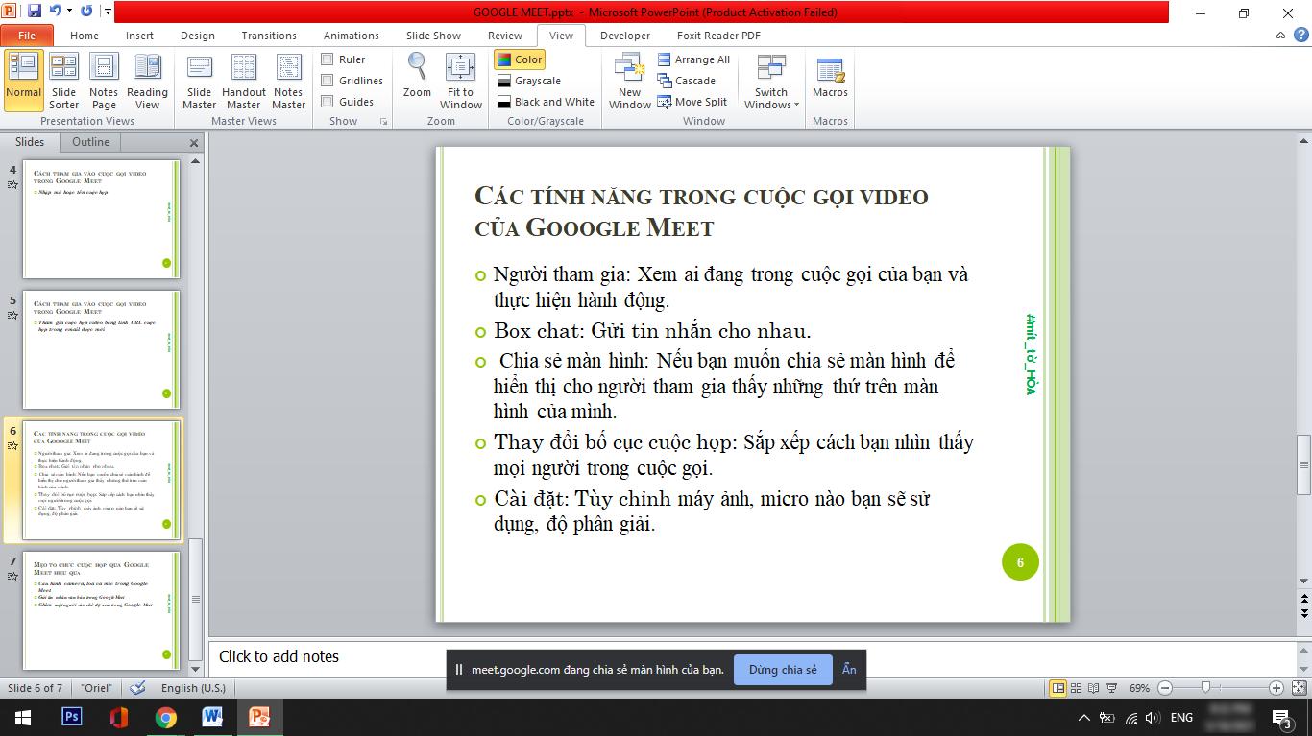Redo action in quick access toolbar
Viewport: 1312px width, 736px height.
[86, 12]
